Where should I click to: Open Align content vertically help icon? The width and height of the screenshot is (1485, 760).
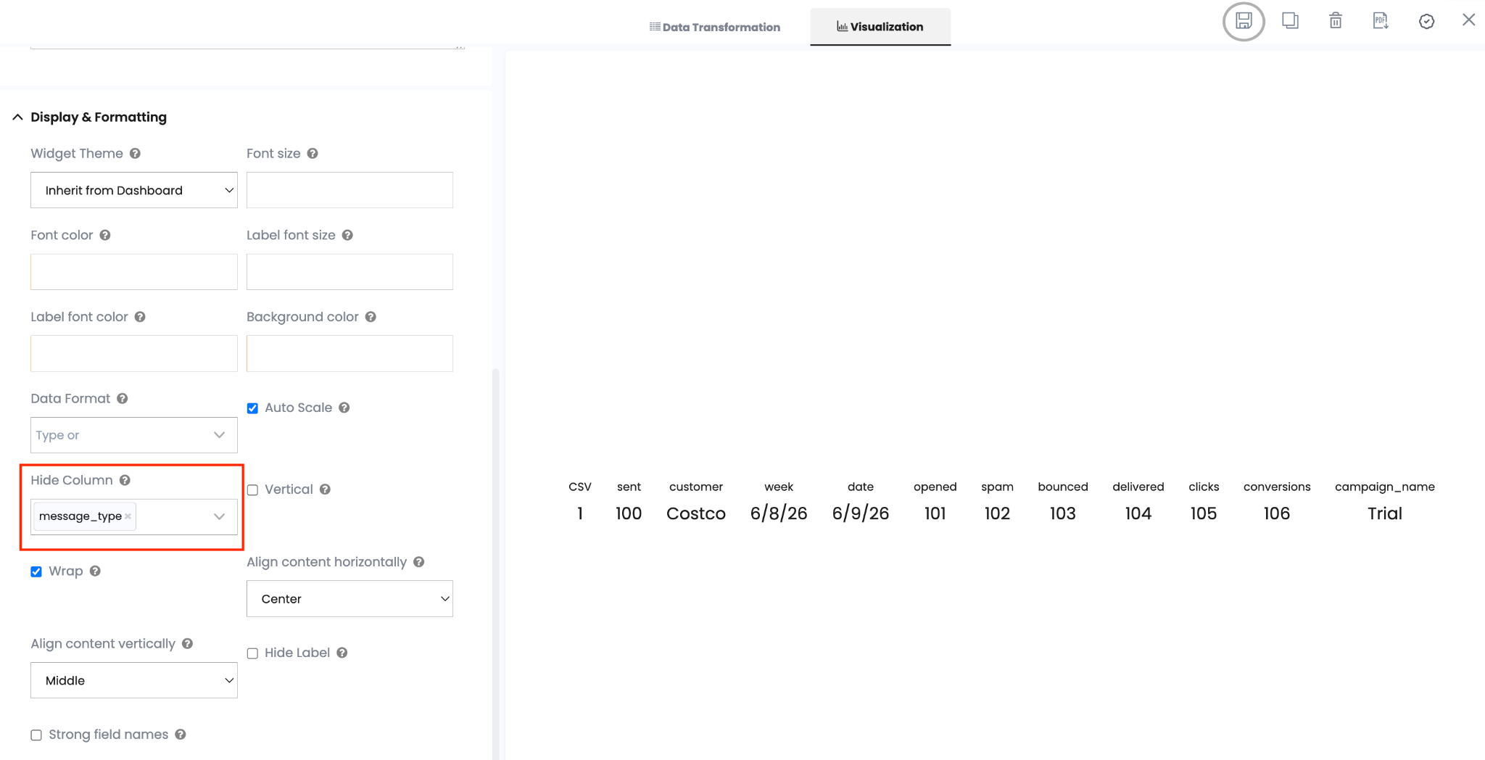187,644
